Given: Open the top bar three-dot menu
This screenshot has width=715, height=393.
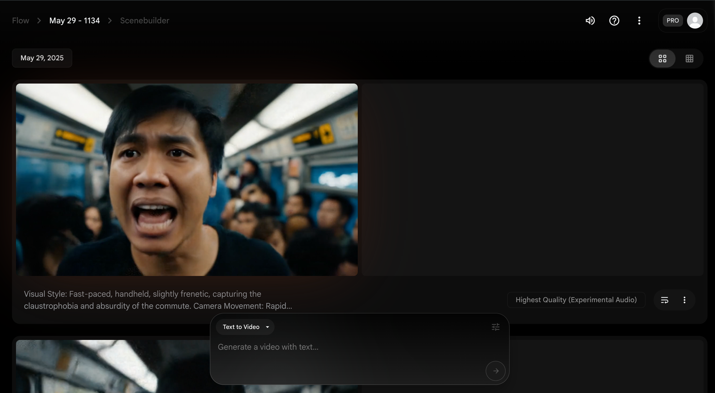Looking at the screenshot, I should tap(639, 21).
